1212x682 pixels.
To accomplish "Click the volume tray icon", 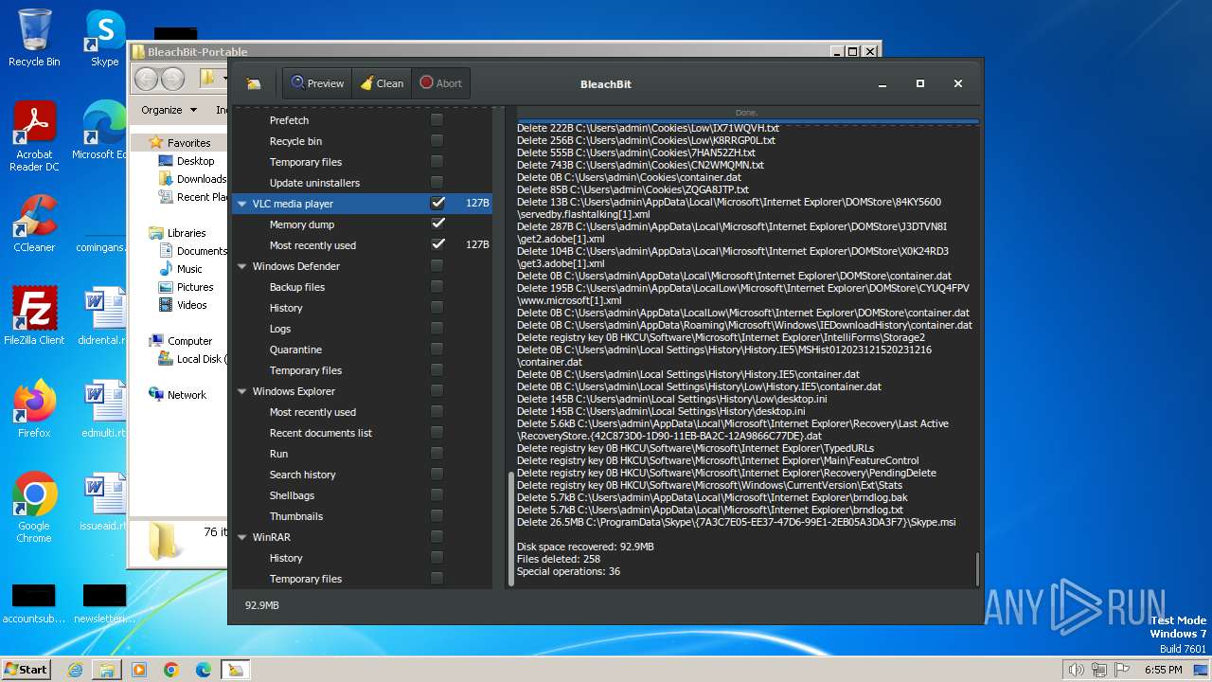I will click(1077, 670).
